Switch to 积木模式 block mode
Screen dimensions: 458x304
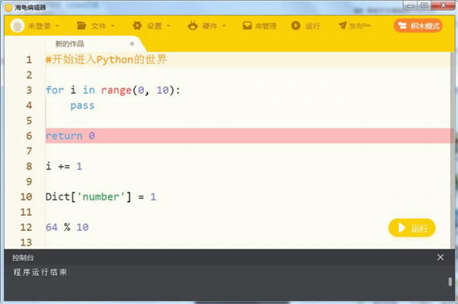(x=419, y=26)
